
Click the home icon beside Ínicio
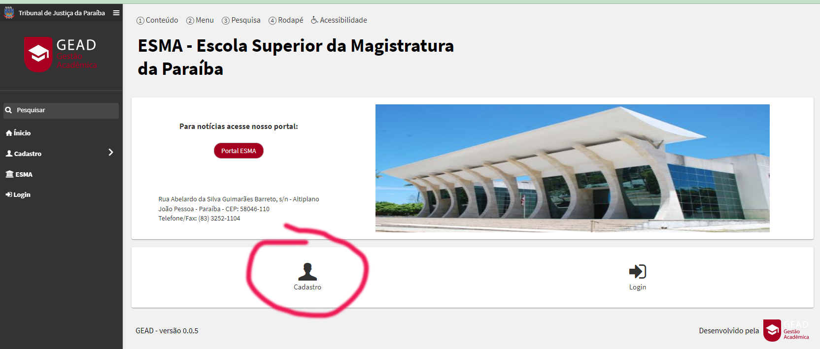coord(9,133)
